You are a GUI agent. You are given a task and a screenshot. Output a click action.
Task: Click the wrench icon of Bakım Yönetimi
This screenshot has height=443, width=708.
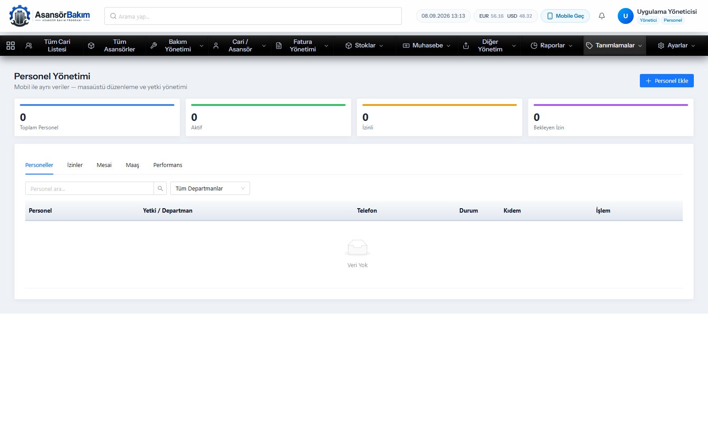pyautogui.click(x=154, y=46)
